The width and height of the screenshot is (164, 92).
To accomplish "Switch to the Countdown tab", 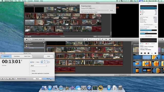I will [x=17, y=56].
